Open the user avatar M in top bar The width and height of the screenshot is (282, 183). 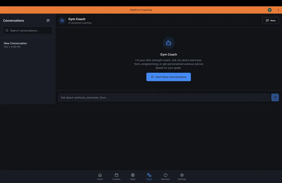(270, 10)
